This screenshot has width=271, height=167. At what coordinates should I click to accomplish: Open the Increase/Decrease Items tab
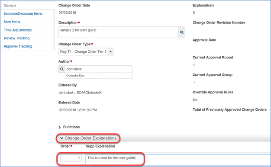click(x=23, y=14)
